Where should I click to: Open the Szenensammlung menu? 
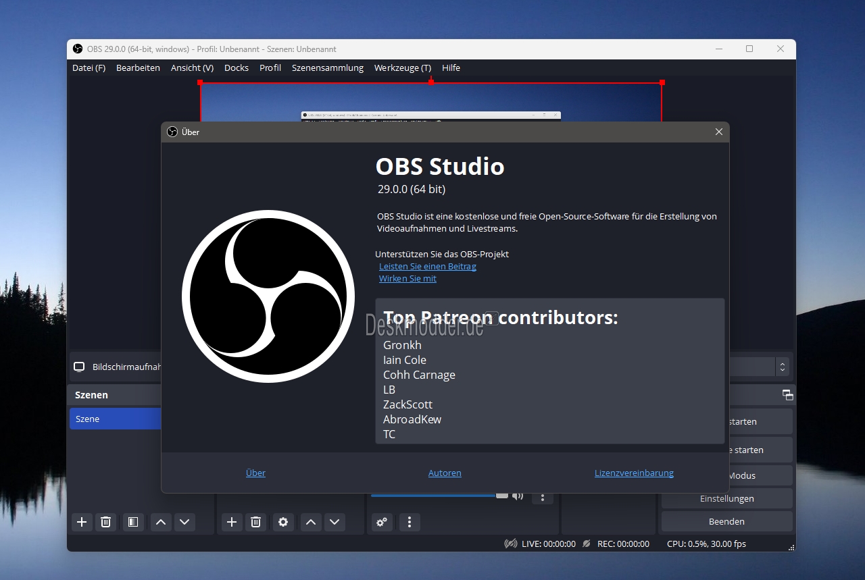pos(328,68)
